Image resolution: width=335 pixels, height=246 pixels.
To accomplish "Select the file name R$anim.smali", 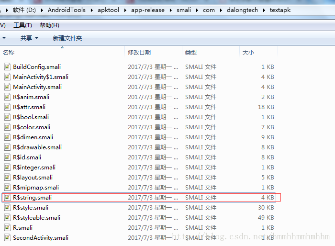I will pyautogui.click(x=31, y=97).
